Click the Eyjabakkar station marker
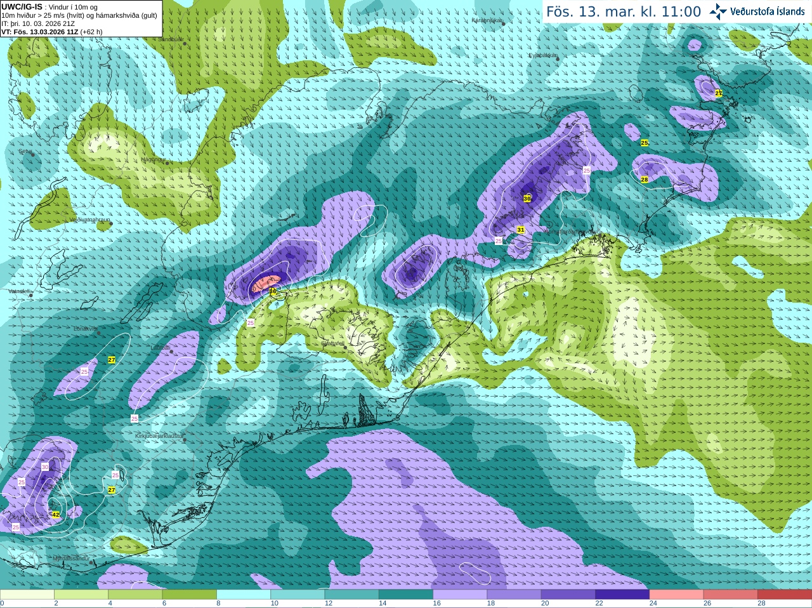This screenshot has width=812, height=608. (x=558, y=58)
